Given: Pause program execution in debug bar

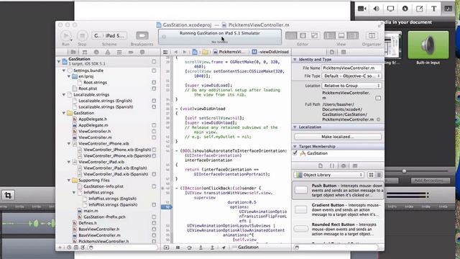Looking at the screenshot, I should (178, 247).
